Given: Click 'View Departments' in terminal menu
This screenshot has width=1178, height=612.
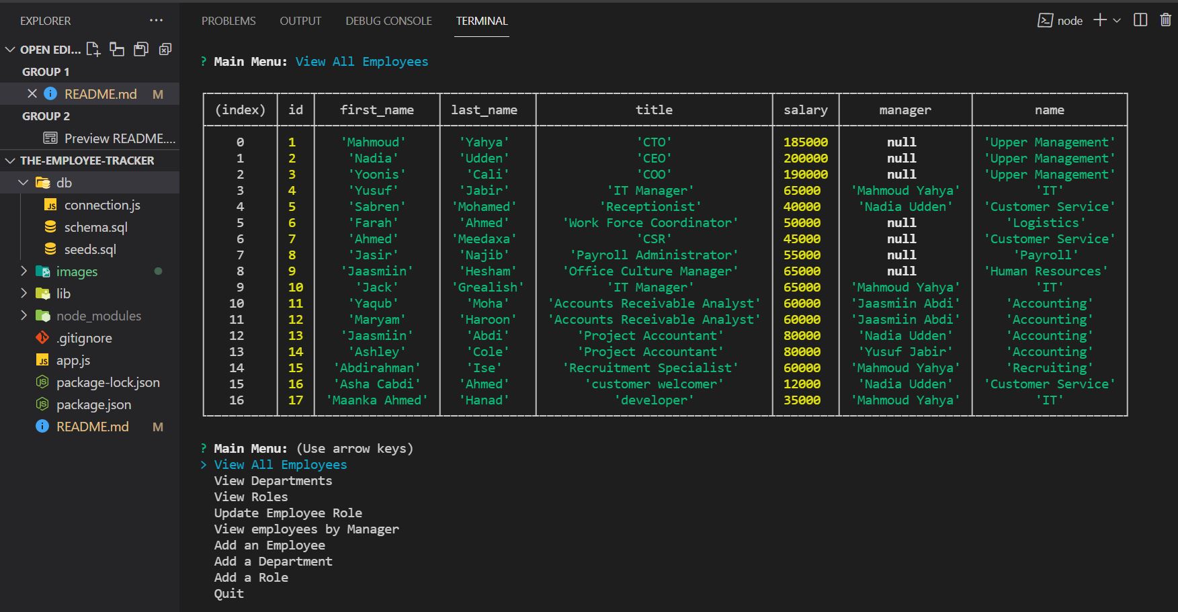Looking at the screenshot, I should tap(273, 480).
